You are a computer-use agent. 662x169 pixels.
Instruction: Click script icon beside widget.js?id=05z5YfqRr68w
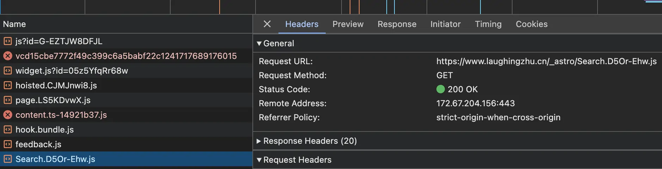7,71
